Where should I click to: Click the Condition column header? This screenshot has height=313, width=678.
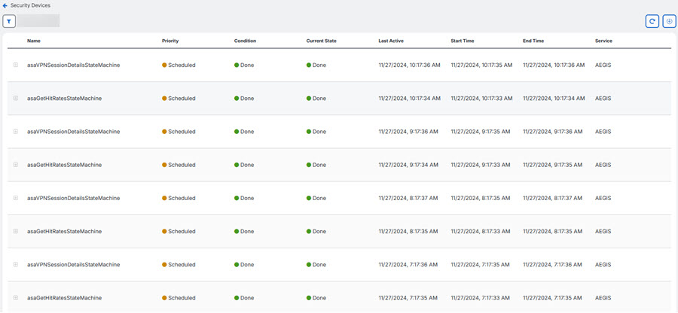pyautogui.click(x=245, y=41)
